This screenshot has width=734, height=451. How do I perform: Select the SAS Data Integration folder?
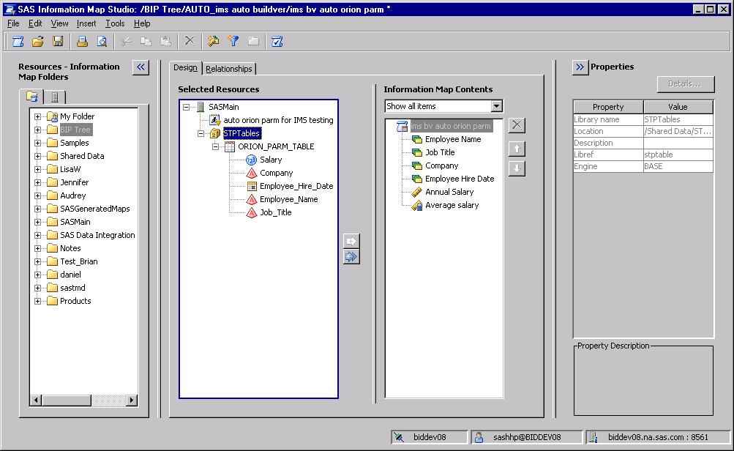tap(97, 234)
